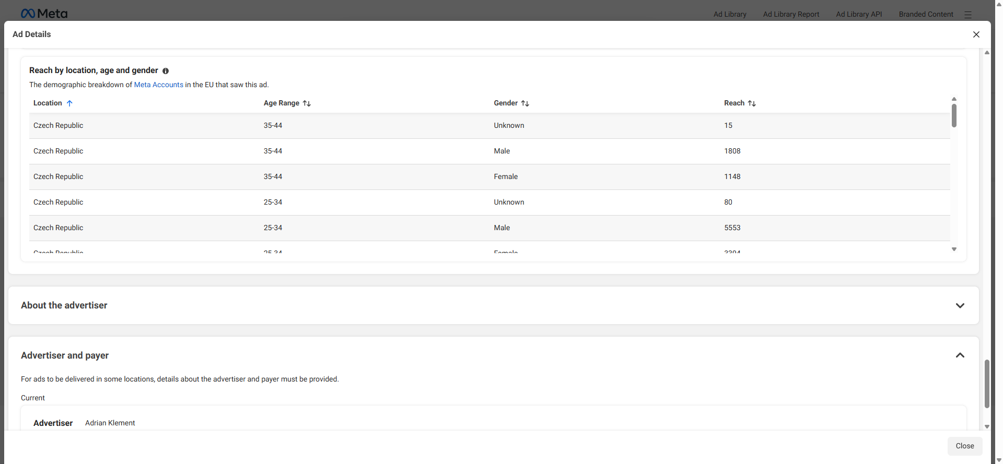Click table scrollbar down arrow
Image resolution: width=1003 pixels, height=464 pixels.
[954, 249]
